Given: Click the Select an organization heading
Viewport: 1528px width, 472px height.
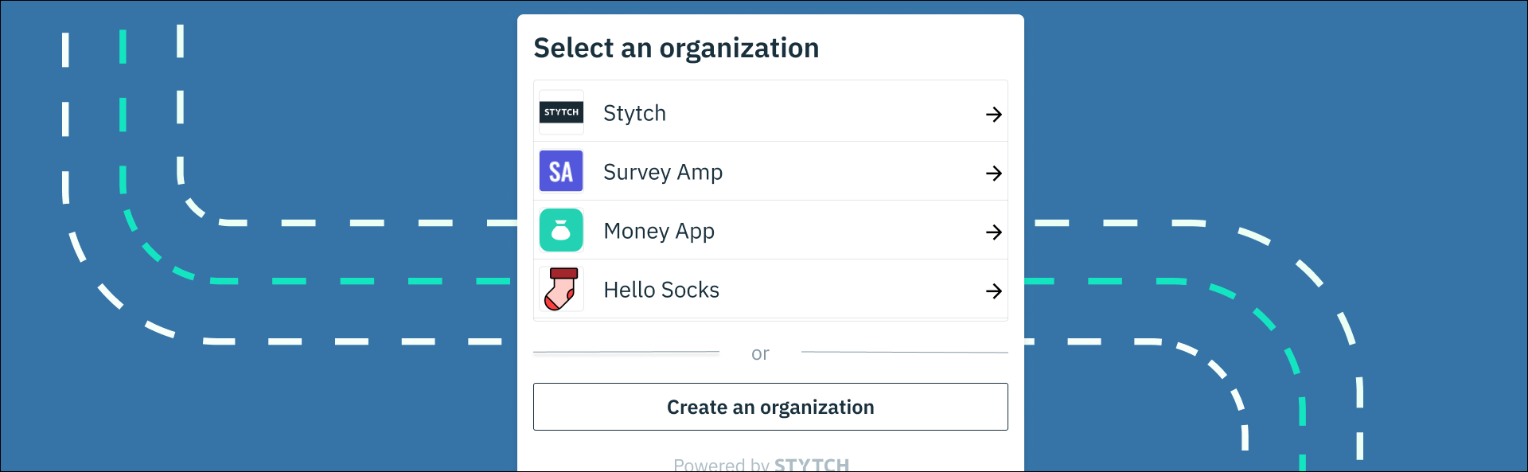Looking at the screenshot, I should coord(676,49).
